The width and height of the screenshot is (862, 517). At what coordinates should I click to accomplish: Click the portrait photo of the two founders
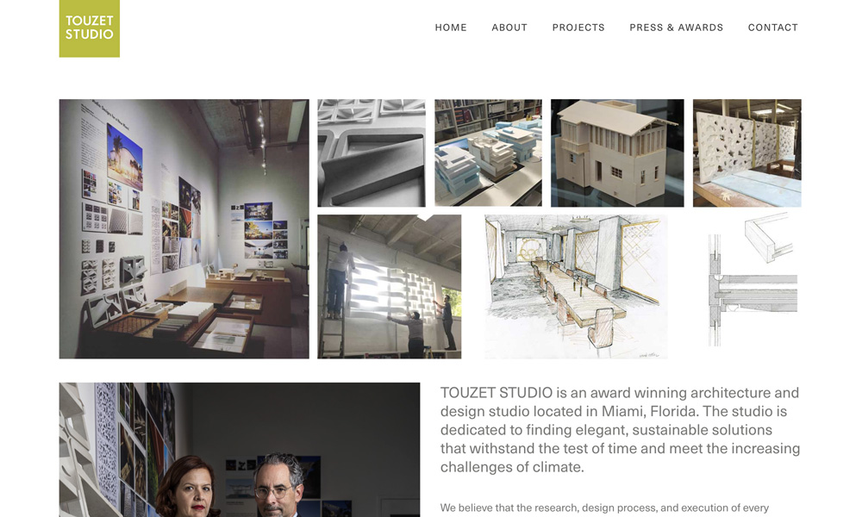[240, 450]
